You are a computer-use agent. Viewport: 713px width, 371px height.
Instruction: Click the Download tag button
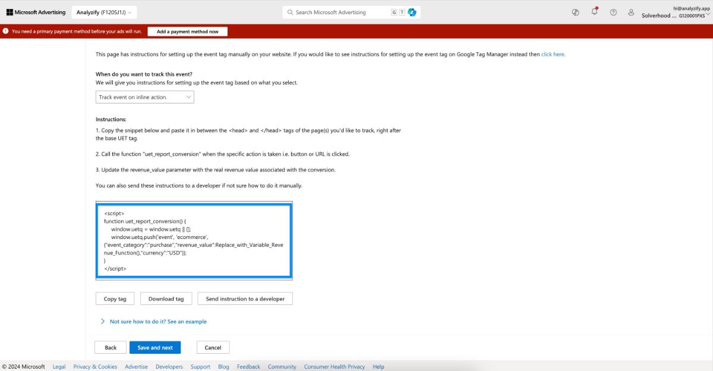tap(166, 298)
